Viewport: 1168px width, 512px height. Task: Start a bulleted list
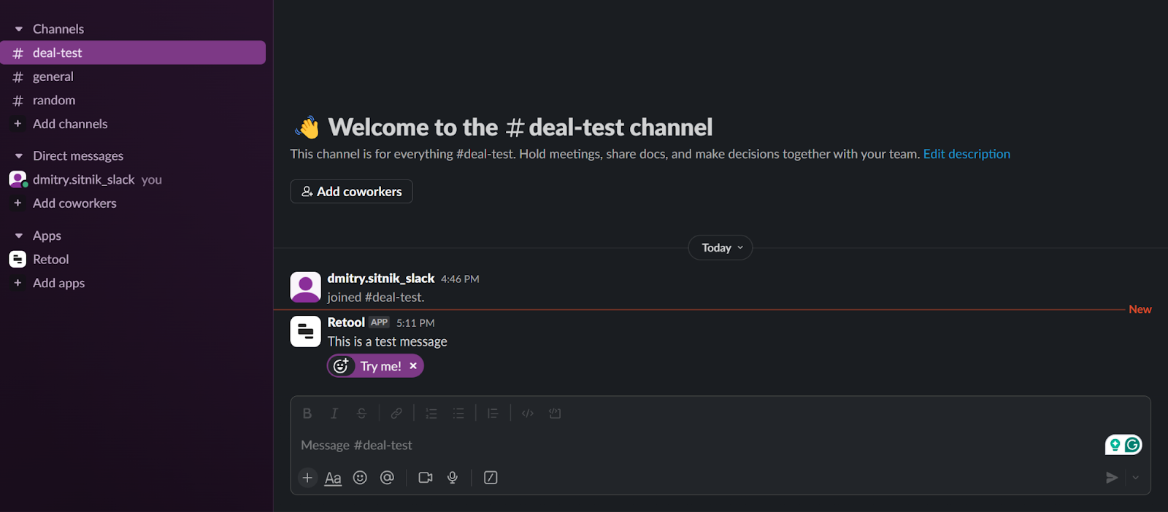pyautogui.click(x=458, y=414)
